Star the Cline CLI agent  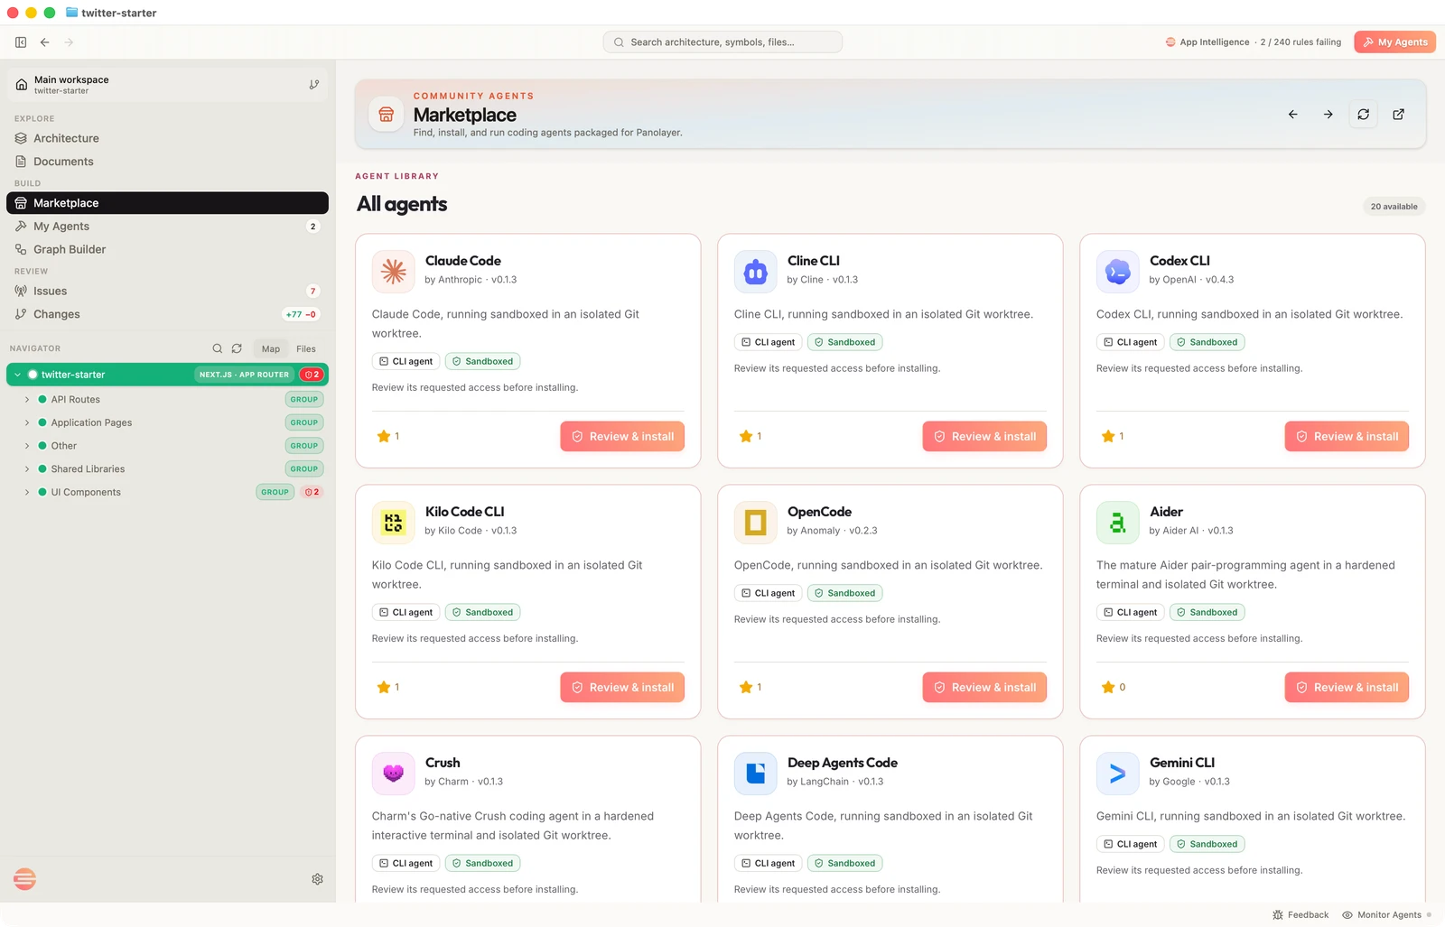click(746, 437)
